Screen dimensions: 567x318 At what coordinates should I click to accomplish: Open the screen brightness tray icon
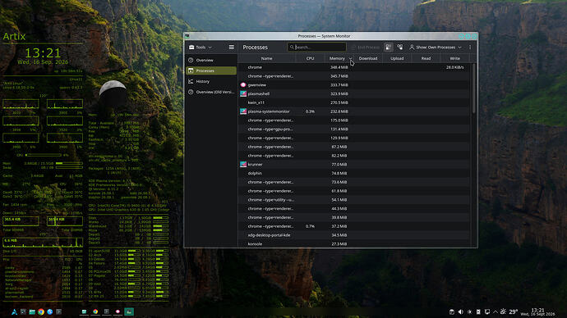(x=469, y=312)
